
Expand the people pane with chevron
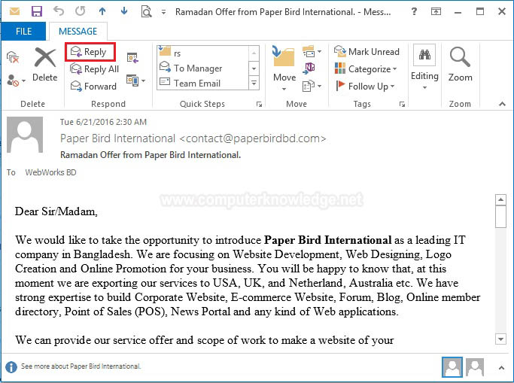(501, 368)
